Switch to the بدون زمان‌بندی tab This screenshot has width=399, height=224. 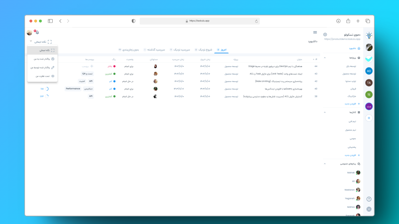pos(129,50)
